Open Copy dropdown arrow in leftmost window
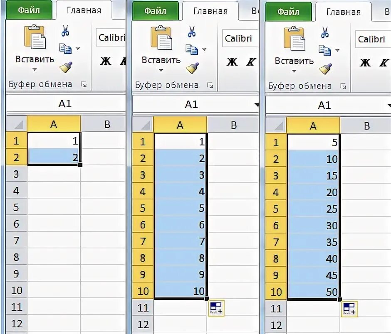 coord(77,49)
